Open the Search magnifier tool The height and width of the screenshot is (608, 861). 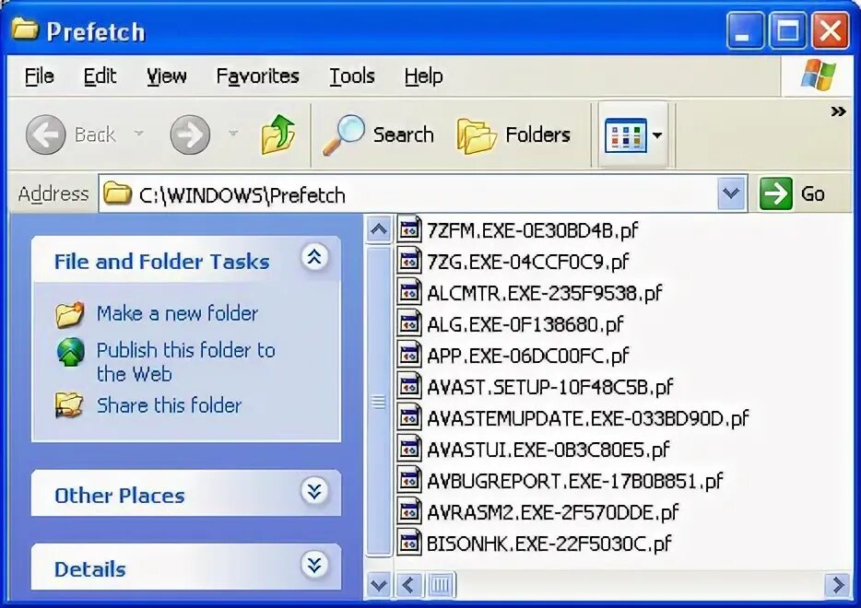pos(344,135)
